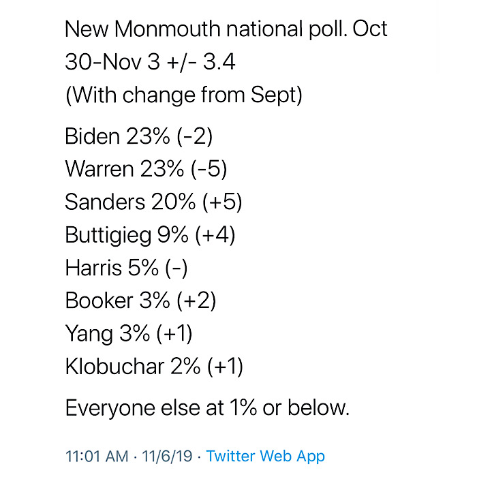Click '(With change from Sept)' text

[x=184, y=95]
